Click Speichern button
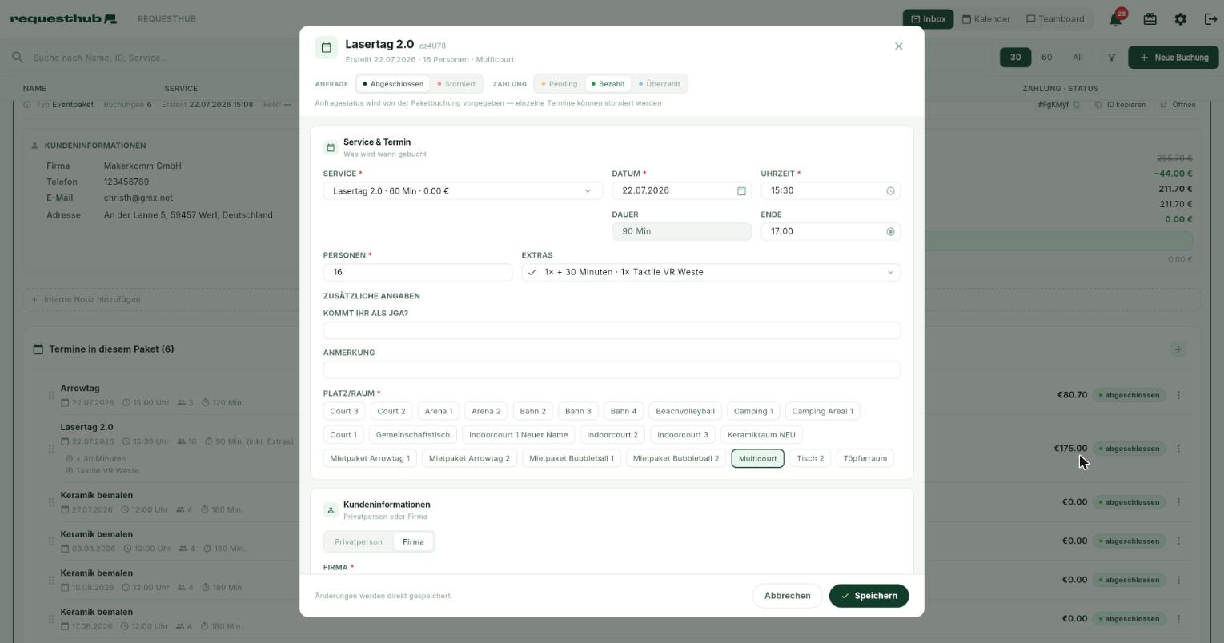Screen dimensions: 1224x643 point(869,596)
